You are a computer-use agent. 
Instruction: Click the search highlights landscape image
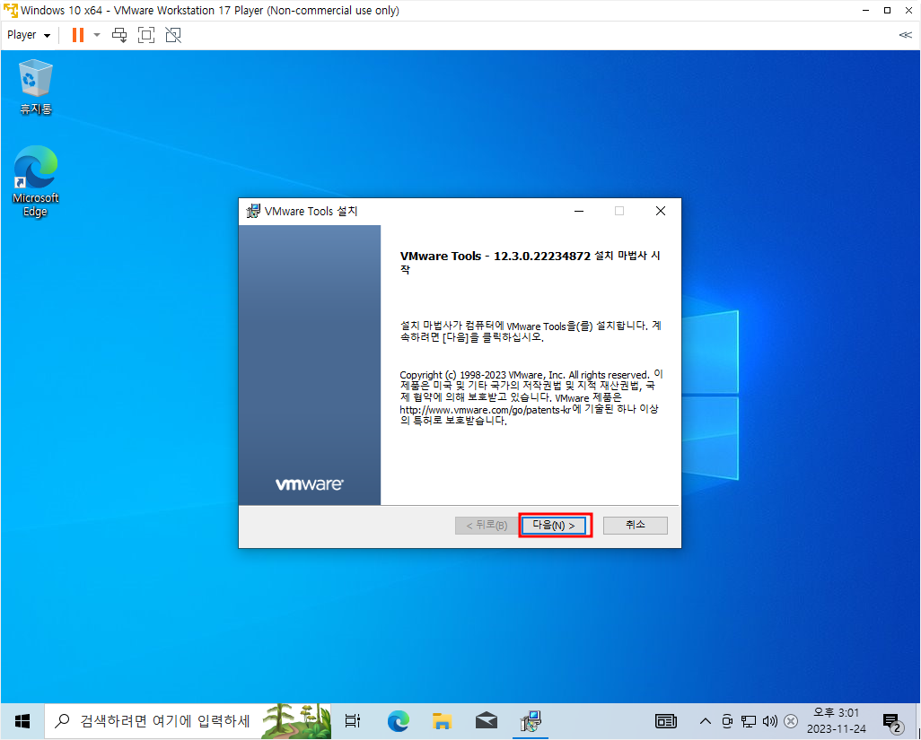pyautogui.click(x=296, y=721)
